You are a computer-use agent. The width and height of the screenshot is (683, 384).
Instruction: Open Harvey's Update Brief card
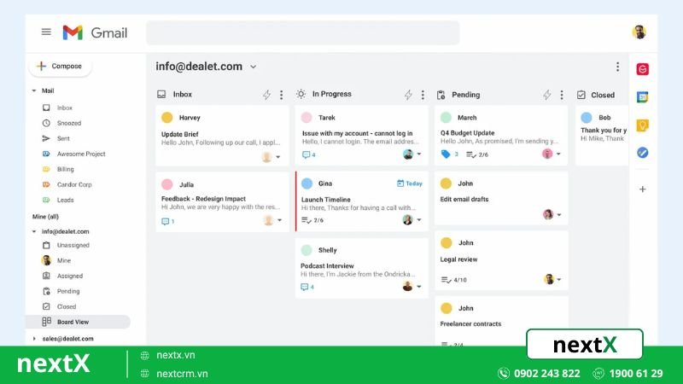pos(222,136)
